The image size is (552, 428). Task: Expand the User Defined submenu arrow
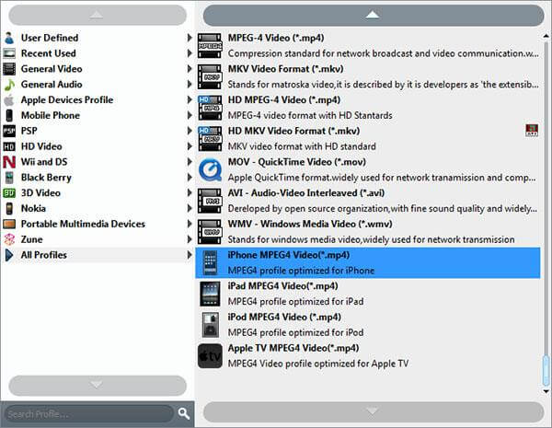tap(190, 38)
